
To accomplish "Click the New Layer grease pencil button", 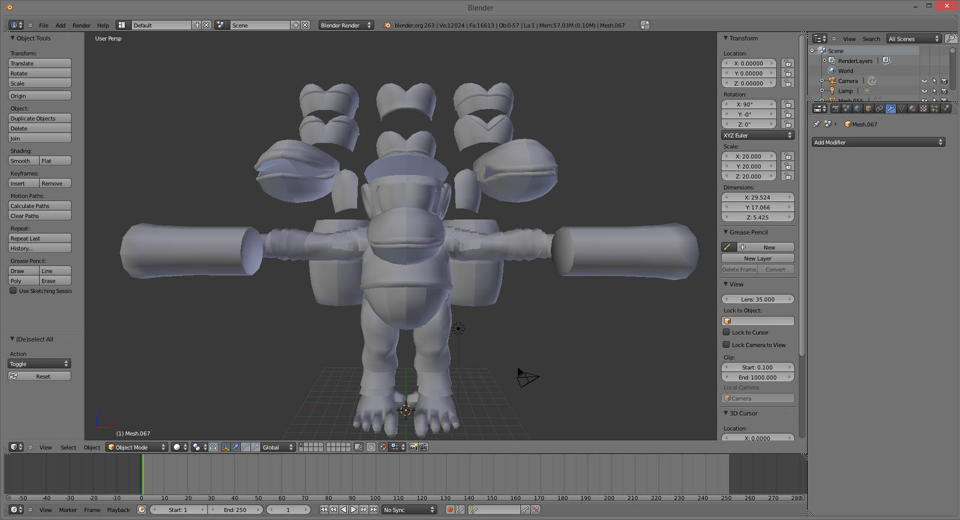I will coord(758,258).
